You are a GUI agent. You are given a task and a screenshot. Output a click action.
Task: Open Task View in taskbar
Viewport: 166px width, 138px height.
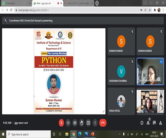(60, 134)
